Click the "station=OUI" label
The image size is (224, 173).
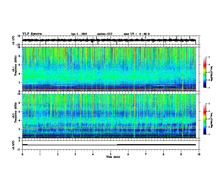[x=105, y=34]
